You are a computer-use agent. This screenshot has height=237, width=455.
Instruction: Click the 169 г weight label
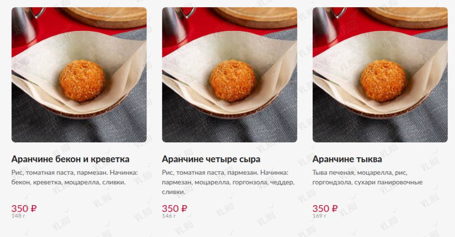click(x=319, y=216)
